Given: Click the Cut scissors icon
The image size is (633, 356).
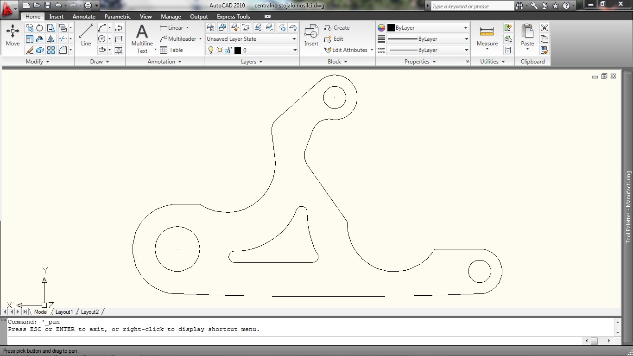Looking at the screenshot, I should (x=544, y=28).
